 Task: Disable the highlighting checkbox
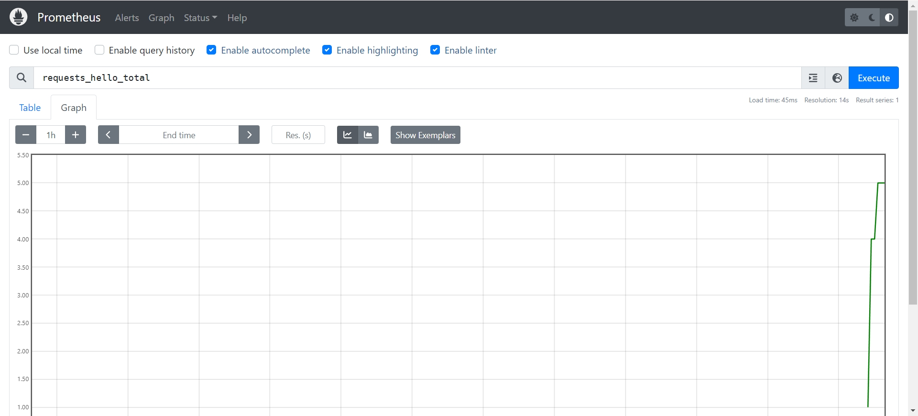coord(327,50)
